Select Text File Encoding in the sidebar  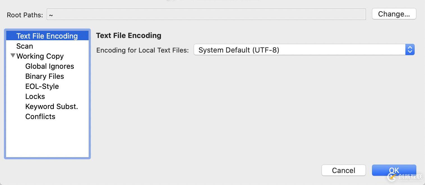[x=47, y=36]
